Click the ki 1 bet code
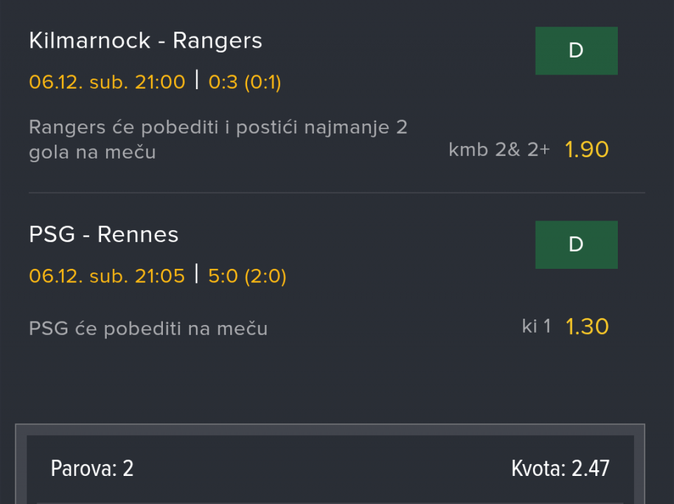The image size is (674, 504). point(536,326)
